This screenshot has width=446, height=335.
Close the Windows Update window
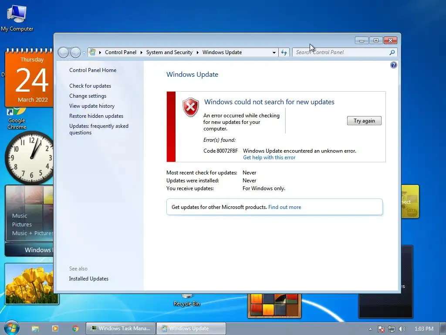[x=390, y=41]
